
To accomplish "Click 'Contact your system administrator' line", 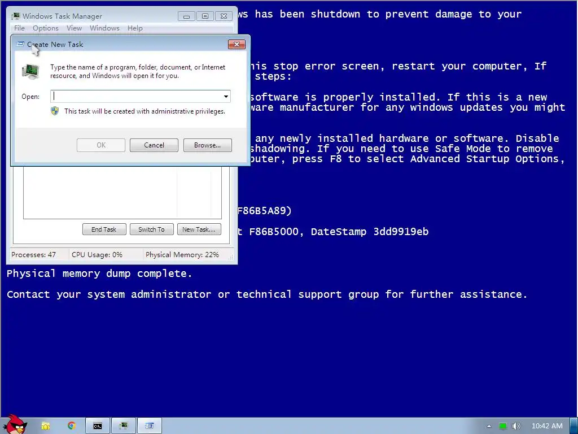I will tap(267, 294).
